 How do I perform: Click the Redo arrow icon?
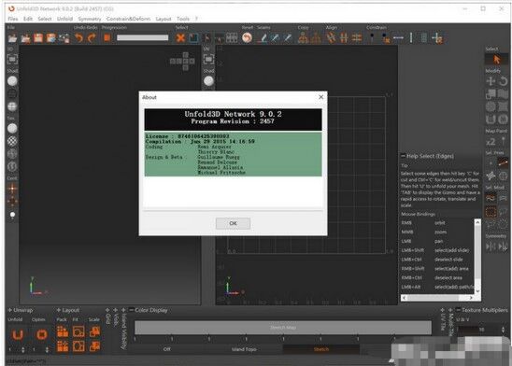click(x=92, y=38)
